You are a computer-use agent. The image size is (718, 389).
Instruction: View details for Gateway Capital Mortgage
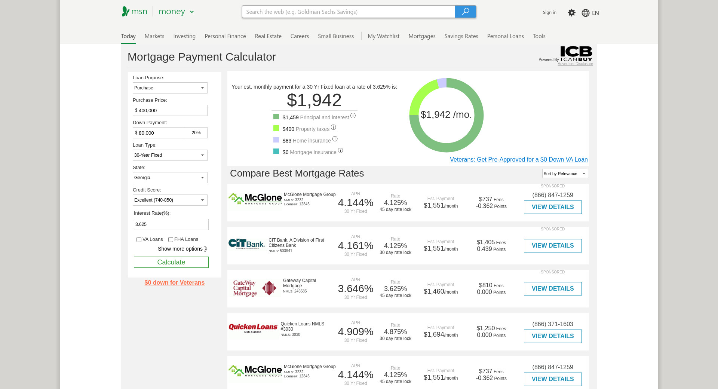552,289
